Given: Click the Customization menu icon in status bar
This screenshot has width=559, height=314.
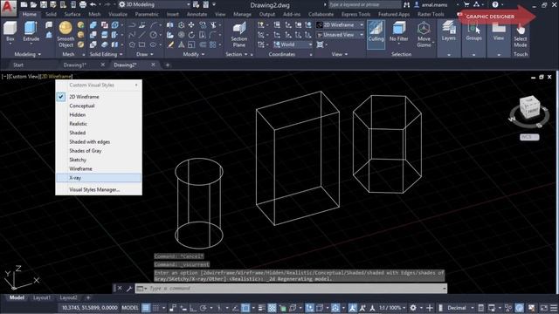Looking at the screenshot, I should pyautogui.click(x=554, y=308).
